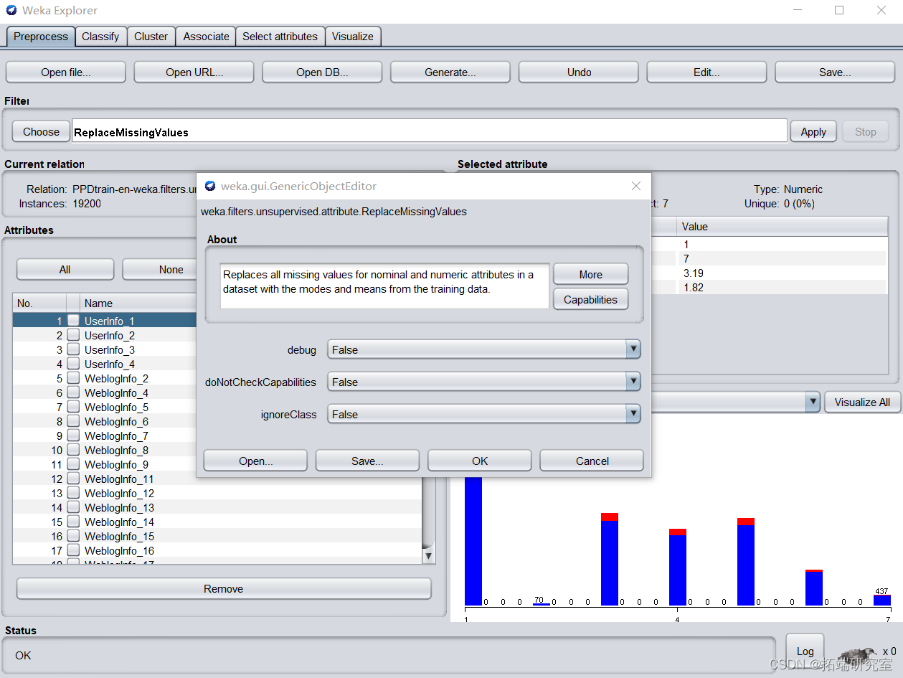Maximize the Weka Explorer window
This screenshot has height=678, width=903.
pos(838,10)
